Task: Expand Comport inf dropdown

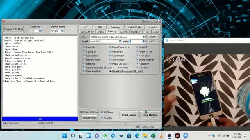Action: [x=40, y=31]
